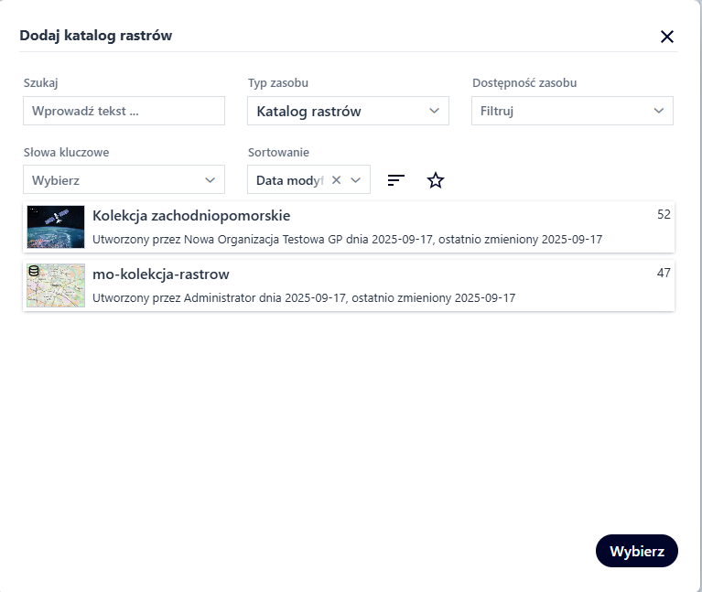Screen dimensions: 702x592
Task: Click the database icon on mo-kolekcja-rastrow thumbnail
Action: [x=34, y=271]
